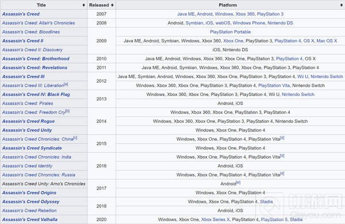Screen dimensions: 345x224
Task: Open Assassin's Creed Odyssey link
Action: click(x=31, y=202)
